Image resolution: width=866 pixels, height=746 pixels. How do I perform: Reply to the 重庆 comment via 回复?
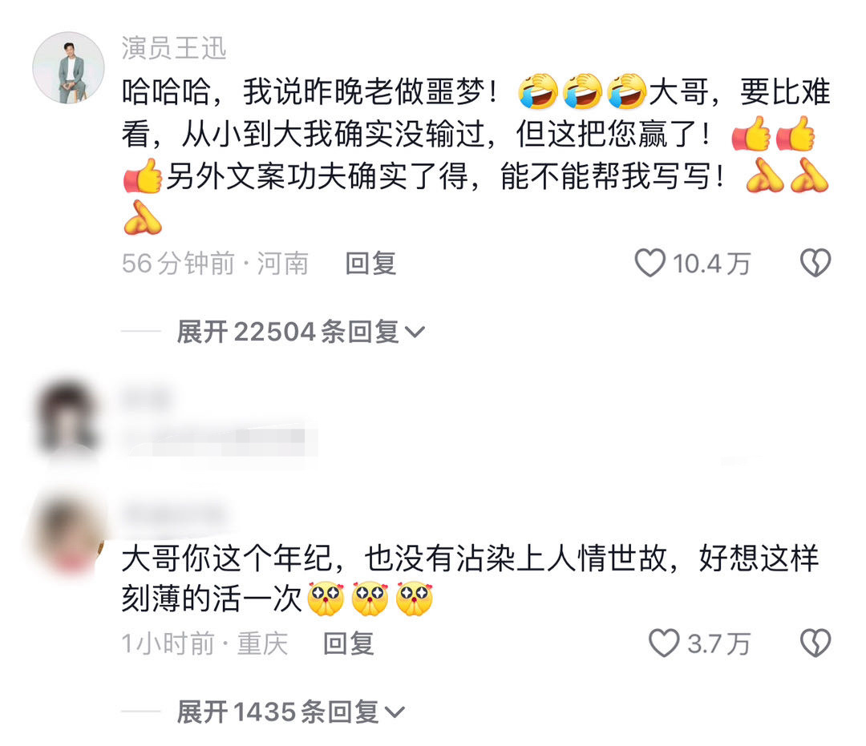click(x=349, y=643)
